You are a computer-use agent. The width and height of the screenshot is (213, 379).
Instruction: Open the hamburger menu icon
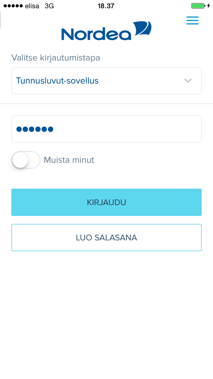tap(192, 20)
